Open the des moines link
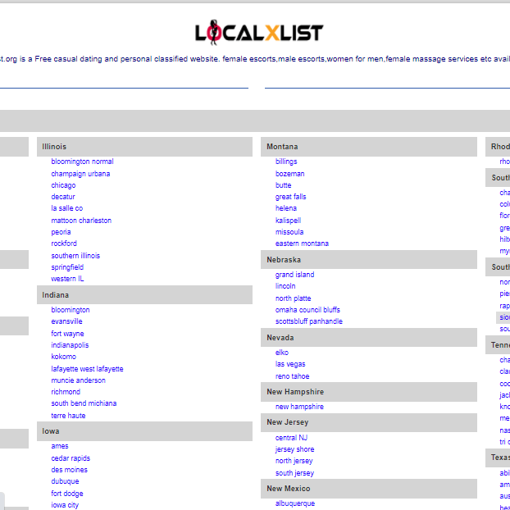 click(x=69, y=470)
